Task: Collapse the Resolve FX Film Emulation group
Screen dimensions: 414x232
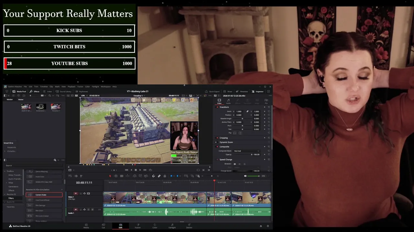Action: coord(62,189)
